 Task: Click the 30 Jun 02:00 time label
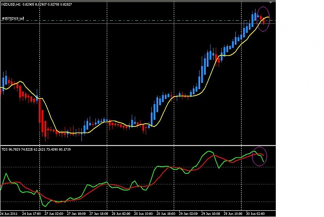pyautogui.click(x=255, y=213)
